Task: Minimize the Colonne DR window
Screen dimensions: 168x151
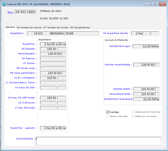Action: click(148, 4)
